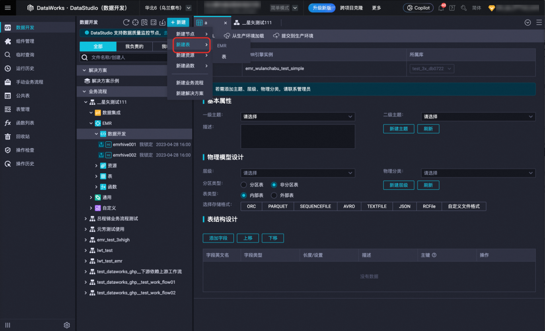Open the 层级 dropdown

pyautogui.click(x=298, y=173)
